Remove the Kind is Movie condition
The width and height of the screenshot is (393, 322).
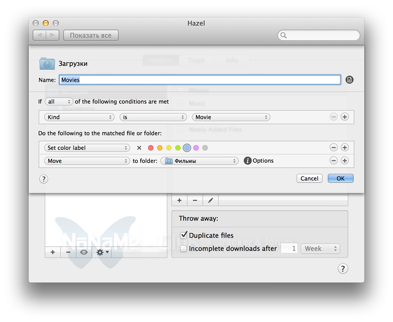point(333,117)
